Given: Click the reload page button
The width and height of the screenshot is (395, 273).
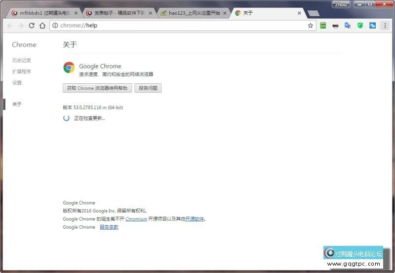Looking at the screenshot, I should click(32, 26).
